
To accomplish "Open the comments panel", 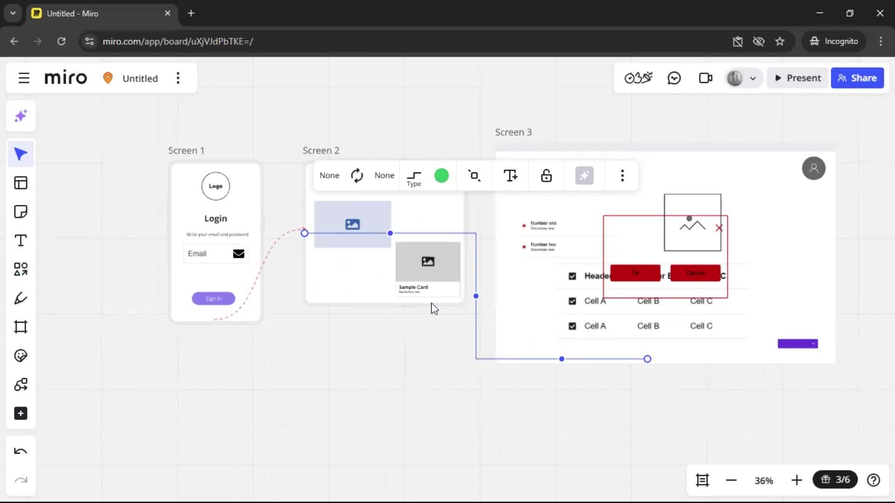I will (x=674, y=78).
